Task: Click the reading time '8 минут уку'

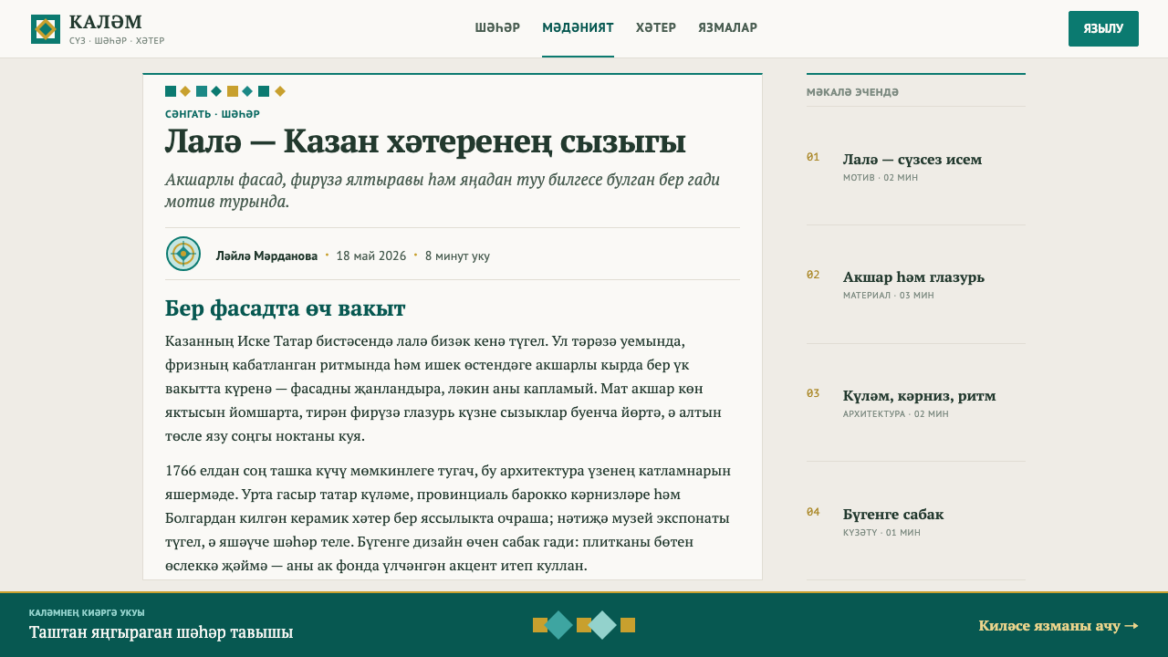Action: (x=457, y=255)
